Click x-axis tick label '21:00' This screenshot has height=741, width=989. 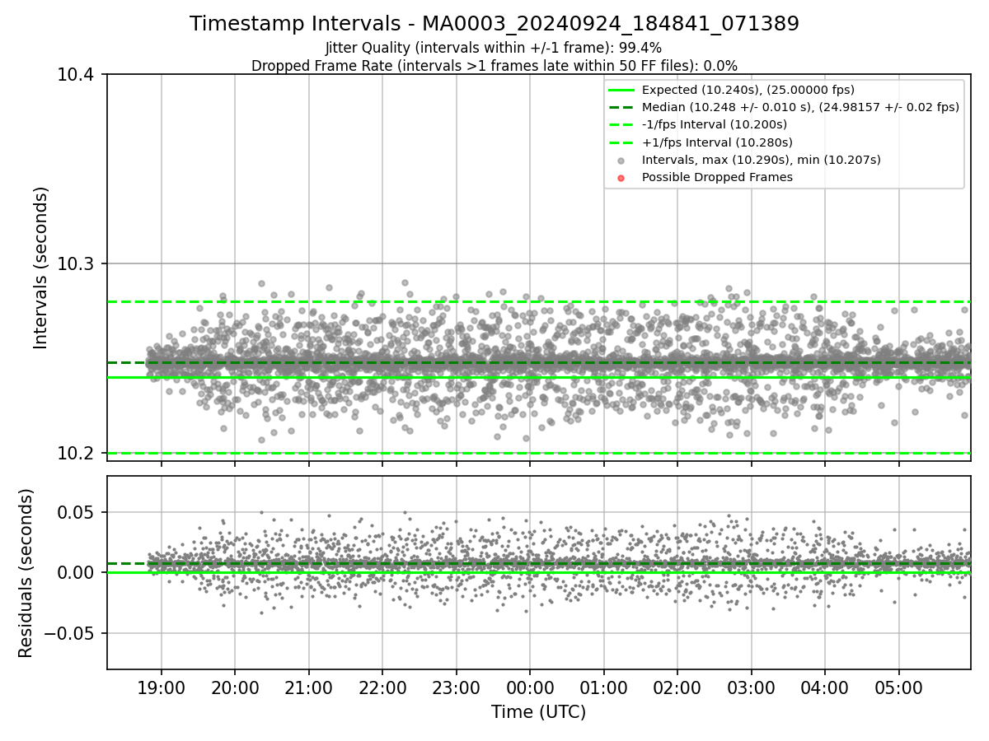pyautogui.click(x=308, y=687)
